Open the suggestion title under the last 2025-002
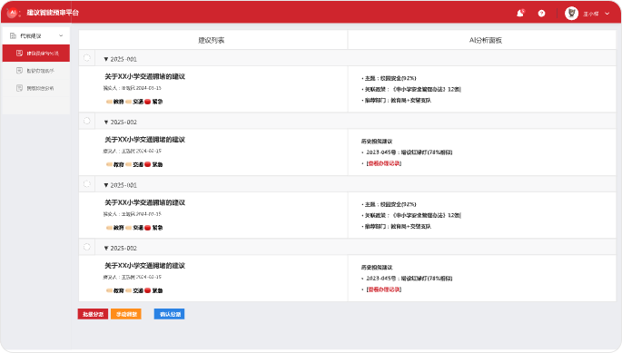The image size is (622, 353). (x=144, y=266)
